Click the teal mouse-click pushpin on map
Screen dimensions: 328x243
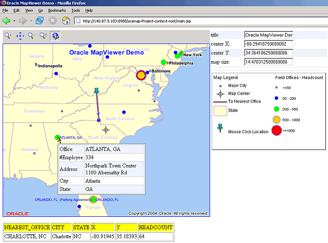click(96, 91)
